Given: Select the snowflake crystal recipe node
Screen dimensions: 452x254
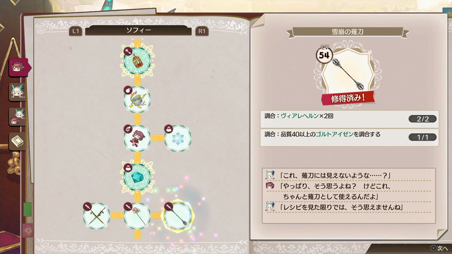Looking at the screenshot, I should 178,138.
